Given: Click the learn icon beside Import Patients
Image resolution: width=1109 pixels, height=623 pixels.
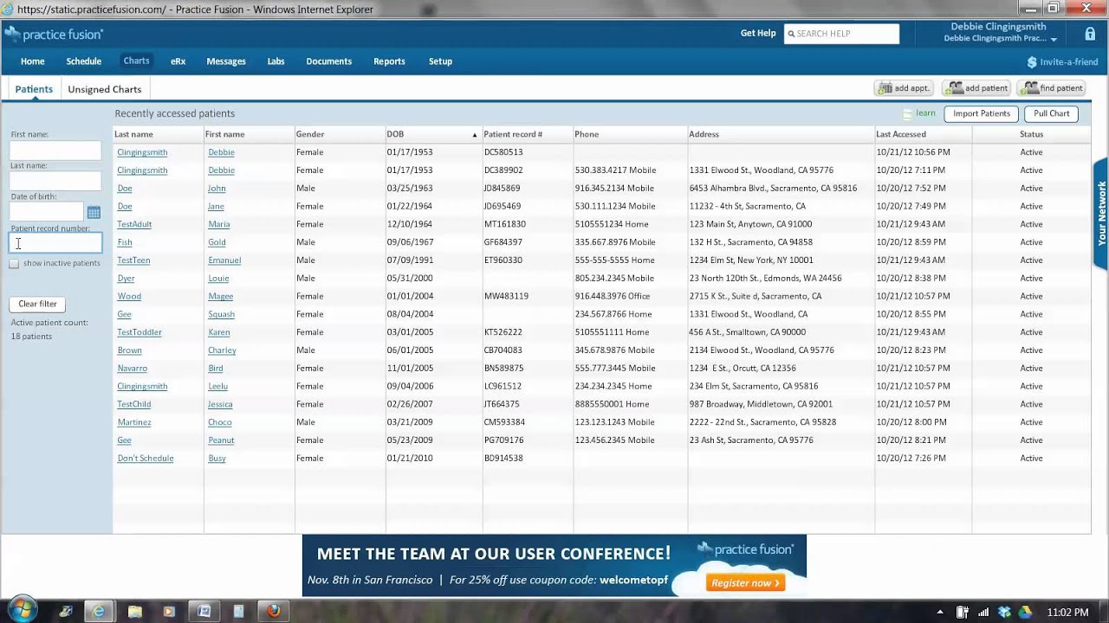Looking at the screenshot, I should (907, 113).
